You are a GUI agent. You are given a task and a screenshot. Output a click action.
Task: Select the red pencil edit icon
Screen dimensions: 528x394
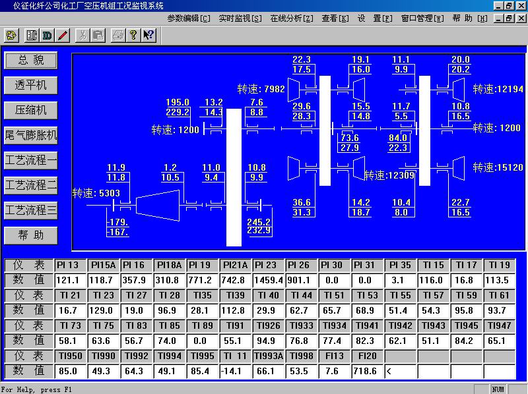tap(63, 35)
